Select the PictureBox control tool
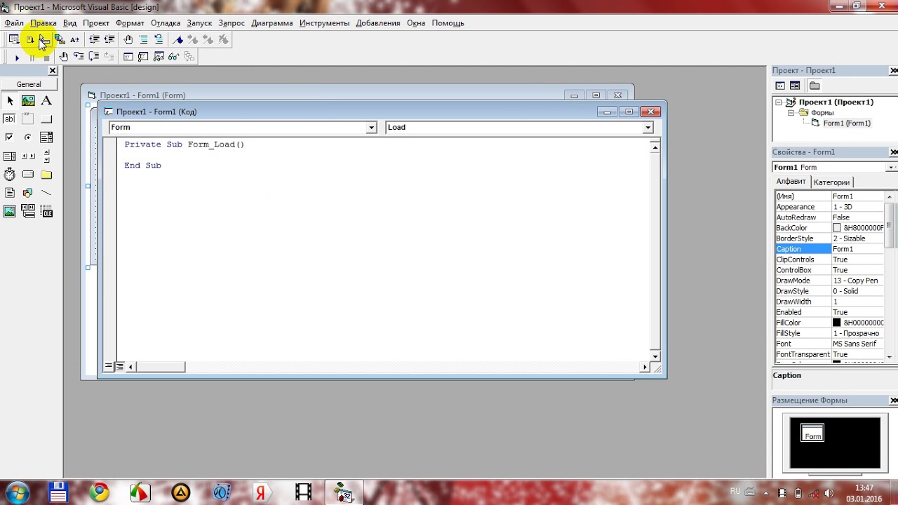This screenshot has width=898, height=505. [x=28, y=101]
